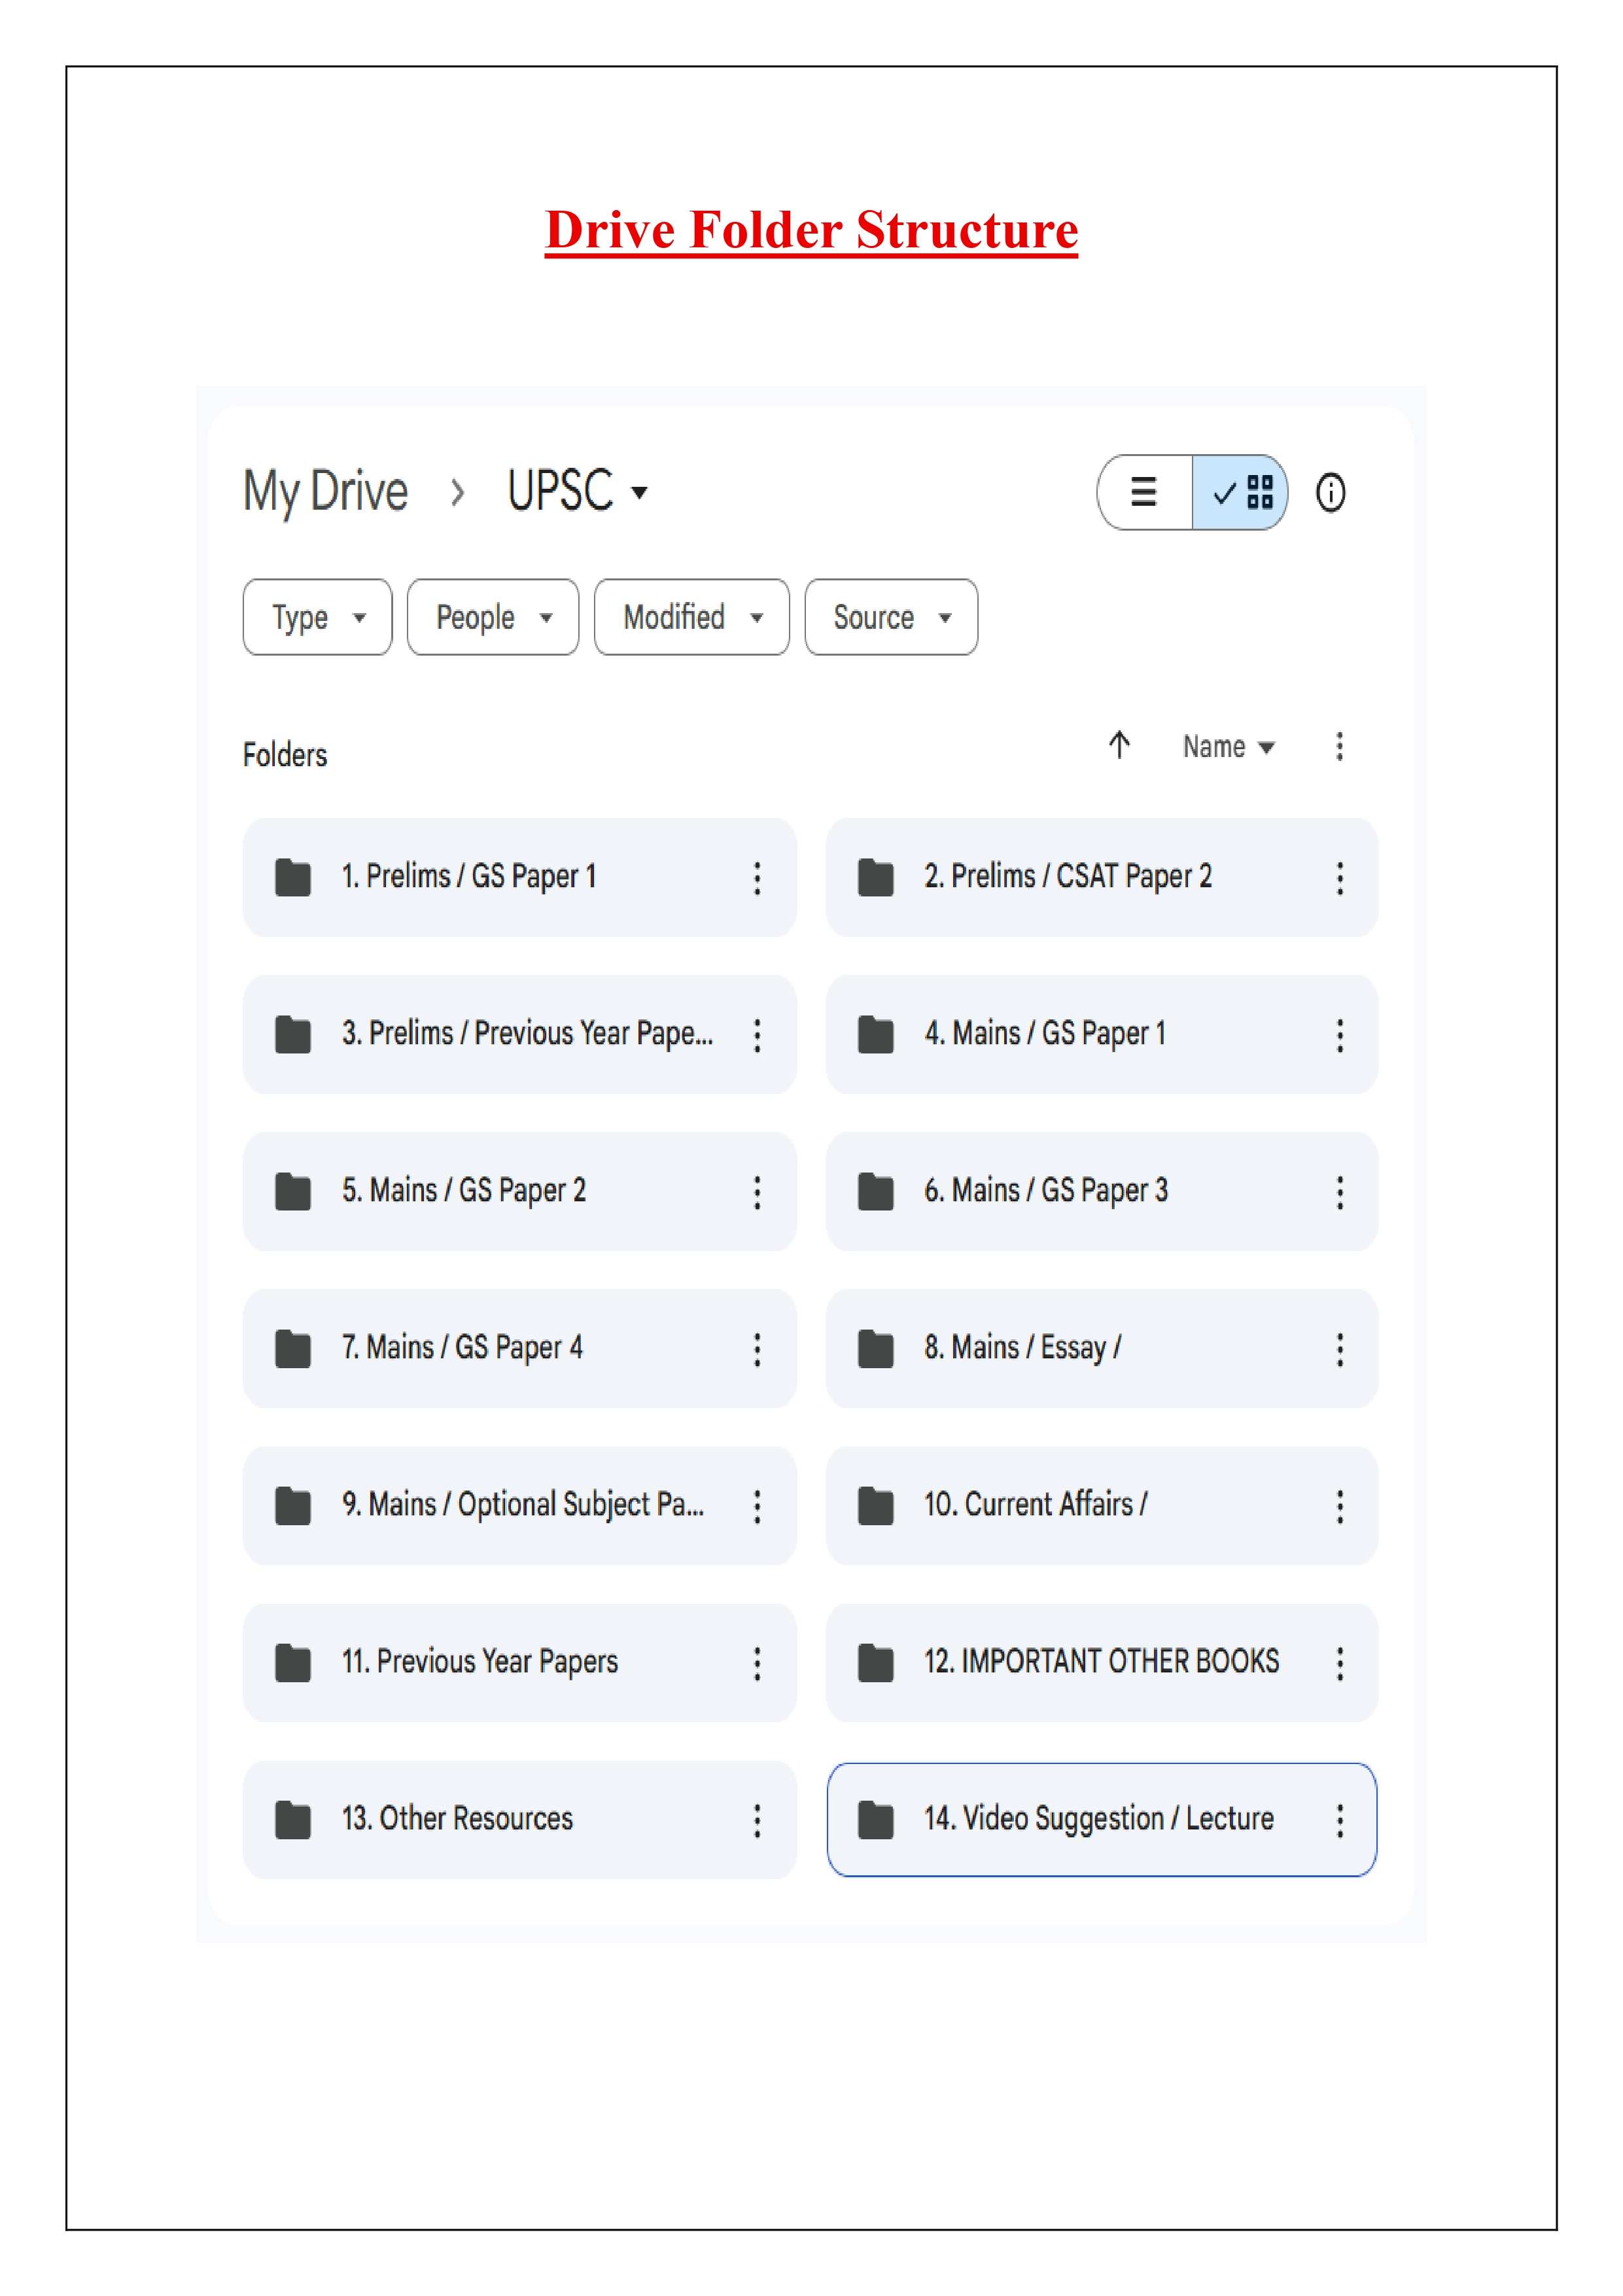Open the three-dot menu for 2. Prelims / CSAT Paper 2
The image size is (1623, 2296).
[x=1339, y=878]
